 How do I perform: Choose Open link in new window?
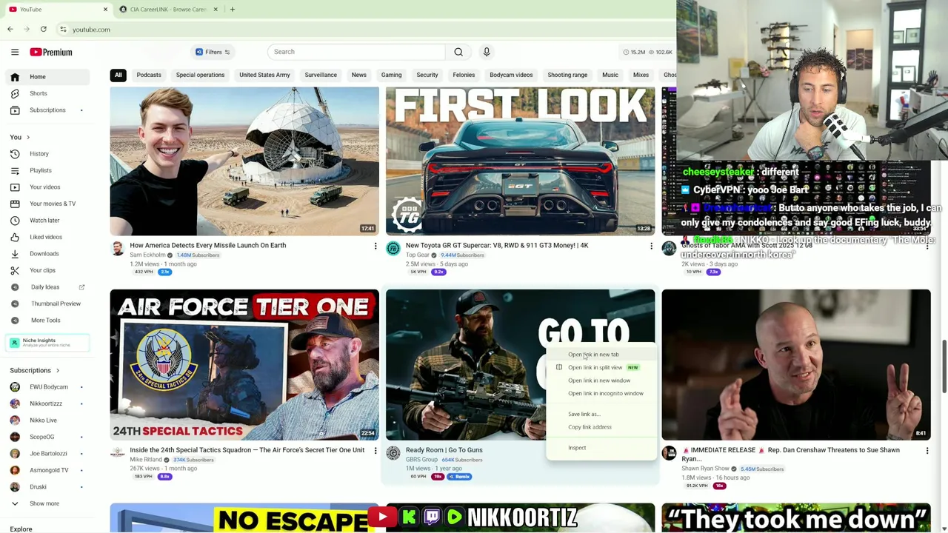click(x=601, y=381)
